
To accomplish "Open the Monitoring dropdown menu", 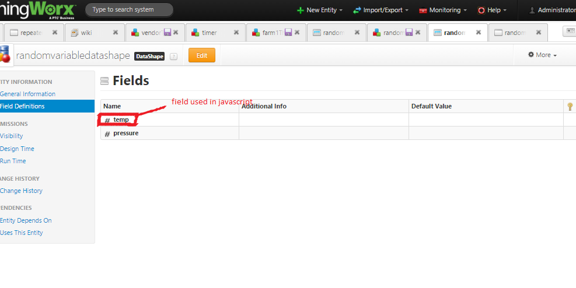I will 443,10.
